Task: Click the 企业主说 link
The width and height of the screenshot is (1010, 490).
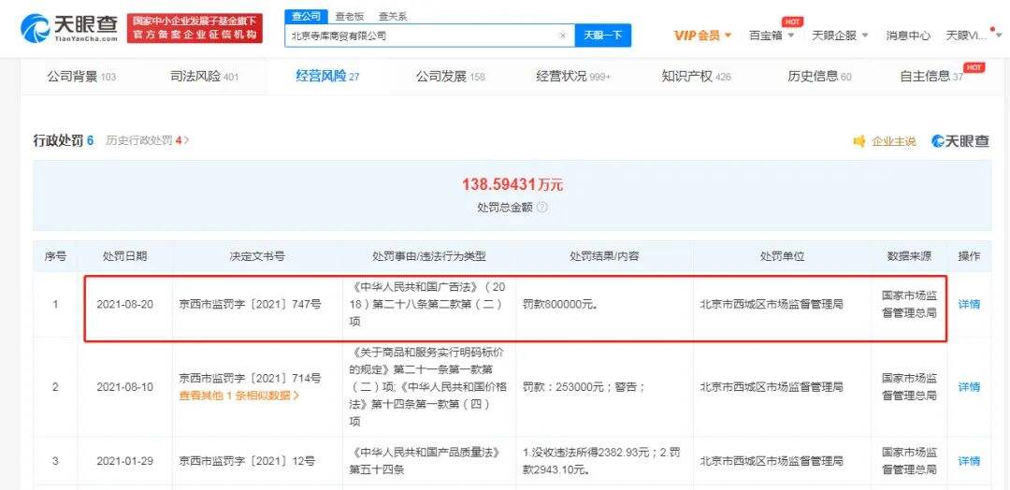Action: [x=893, y=141]
